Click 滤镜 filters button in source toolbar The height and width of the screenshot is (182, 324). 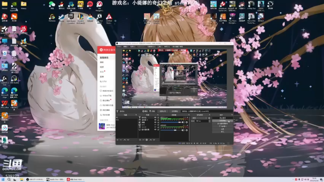click(x=152, y=111)
